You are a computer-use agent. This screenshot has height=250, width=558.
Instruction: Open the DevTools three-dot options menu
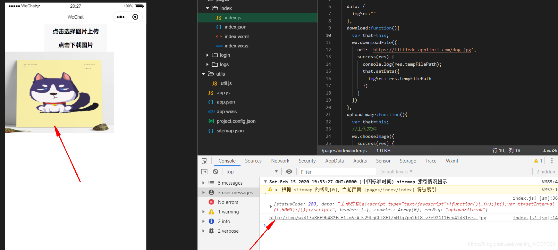[552, 161]
